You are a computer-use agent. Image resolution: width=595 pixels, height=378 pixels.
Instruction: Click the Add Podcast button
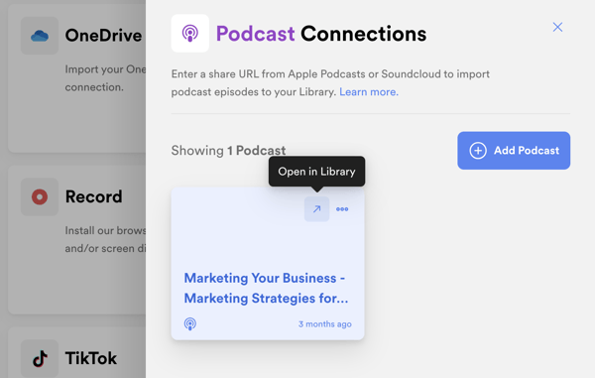tap(514, 150)
